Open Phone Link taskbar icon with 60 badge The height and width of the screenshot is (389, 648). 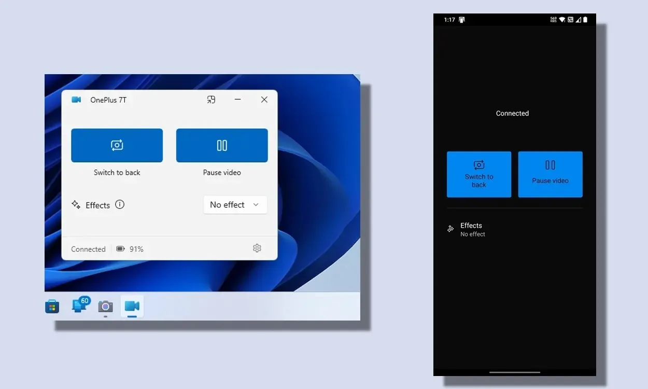pyautogui.click(x=79, y=305)
